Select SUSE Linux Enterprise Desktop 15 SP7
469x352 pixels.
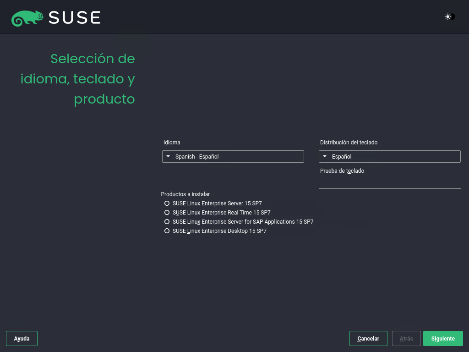click(x=215, y=231)
